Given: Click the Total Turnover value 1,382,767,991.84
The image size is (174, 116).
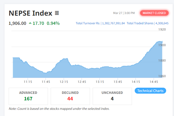Looking at the screenshot, I should tap(113, 23).
